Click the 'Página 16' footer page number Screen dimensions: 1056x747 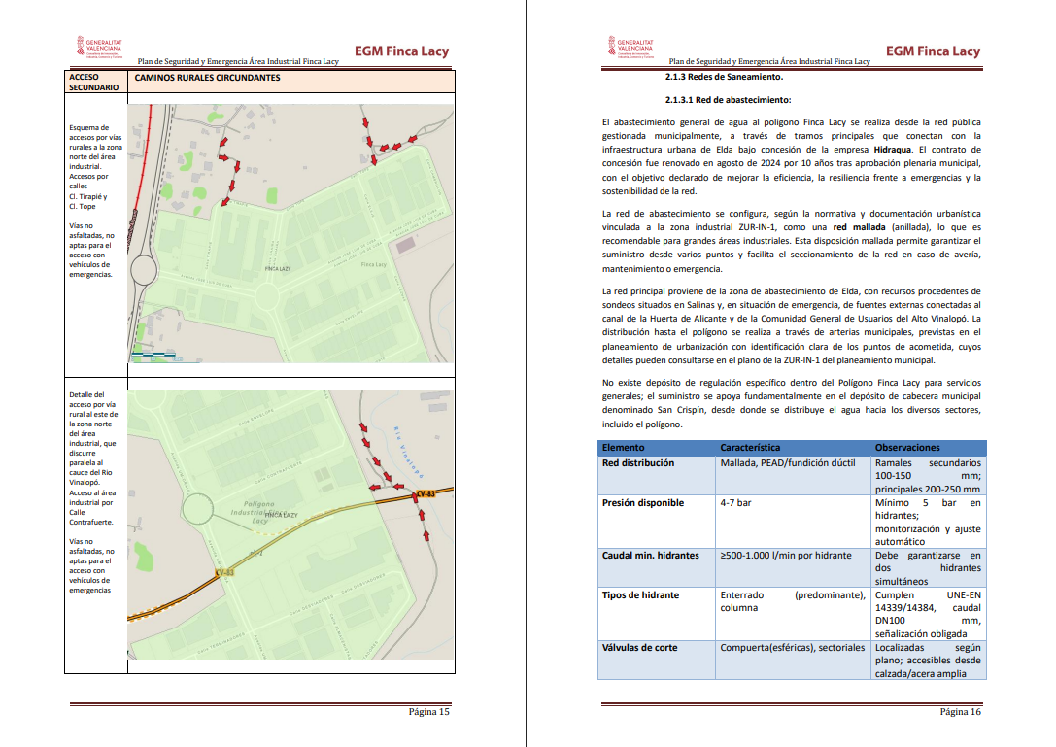[x=960, y=711]
